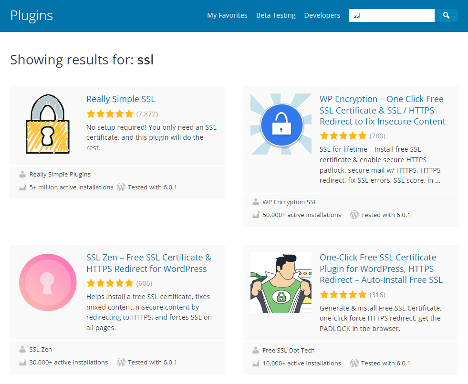The height and width of the screenshot is (384, 468).
Task: Click the WP Encryption blue padlock logo
Action: coord(281,124)
